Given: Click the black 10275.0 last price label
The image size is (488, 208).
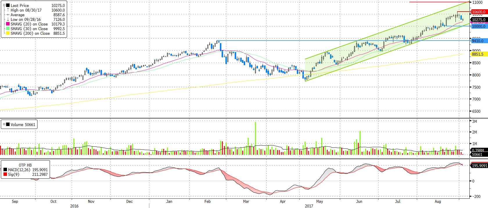Looking at the screenshot, I should [x=478, y=20].
